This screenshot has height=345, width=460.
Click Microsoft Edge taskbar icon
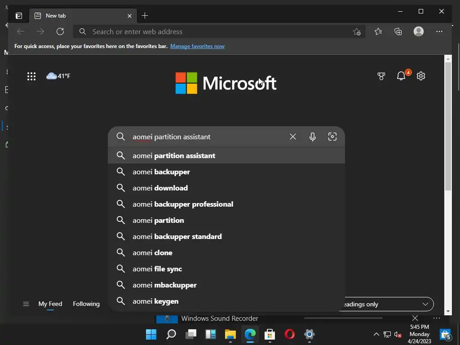point(250,334)
